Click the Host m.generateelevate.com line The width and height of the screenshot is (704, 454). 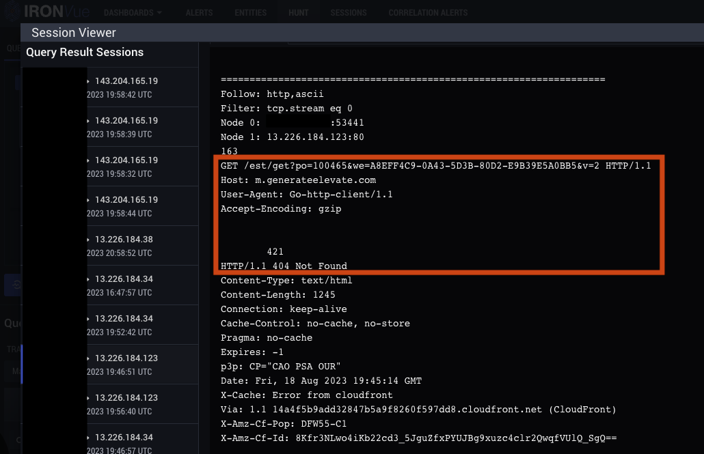point(298,180)
